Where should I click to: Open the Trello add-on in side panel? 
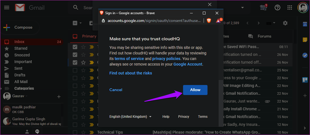305,80
